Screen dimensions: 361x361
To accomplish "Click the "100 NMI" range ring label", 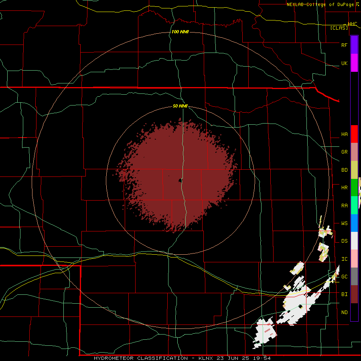I will click(x=180, y=32).
